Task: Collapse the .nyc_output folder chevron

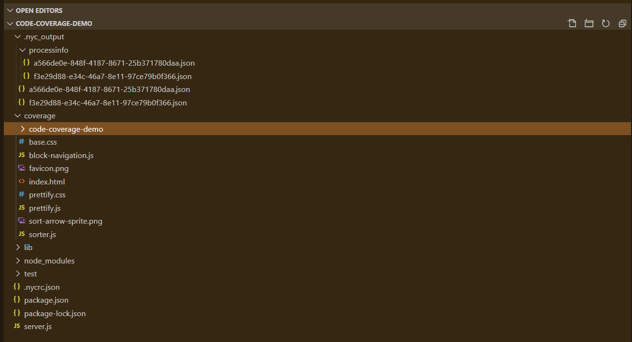Action: pos(18,36)
